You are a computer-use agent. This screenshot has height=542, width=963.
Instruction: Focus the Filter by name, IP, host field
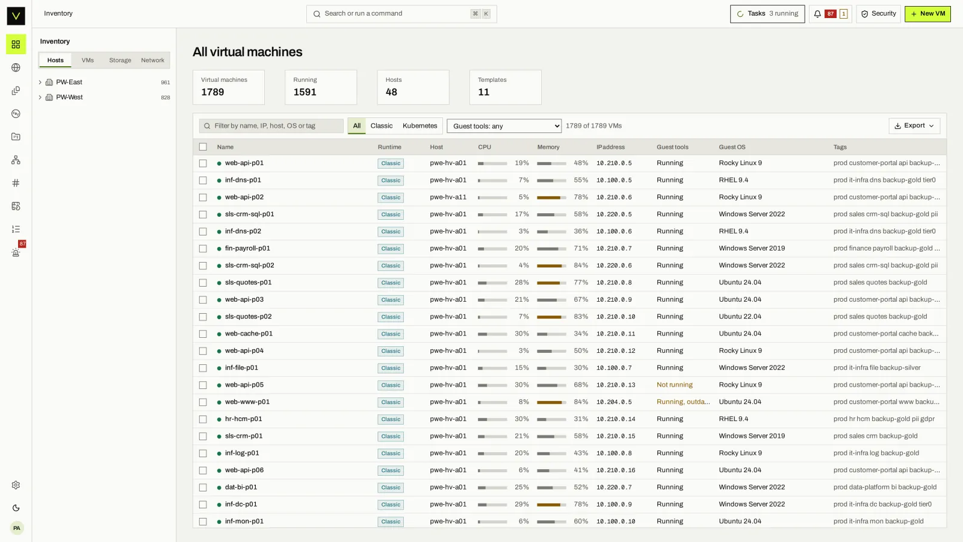pyautogui.click(x=271, y=126)
